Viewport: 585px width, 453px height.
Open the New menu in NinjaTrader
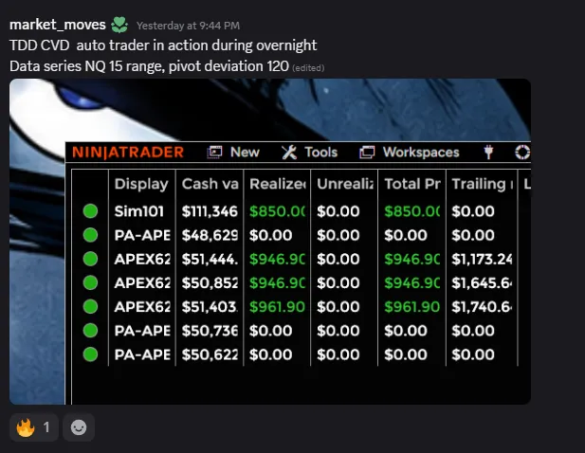(x=245, y=153)
